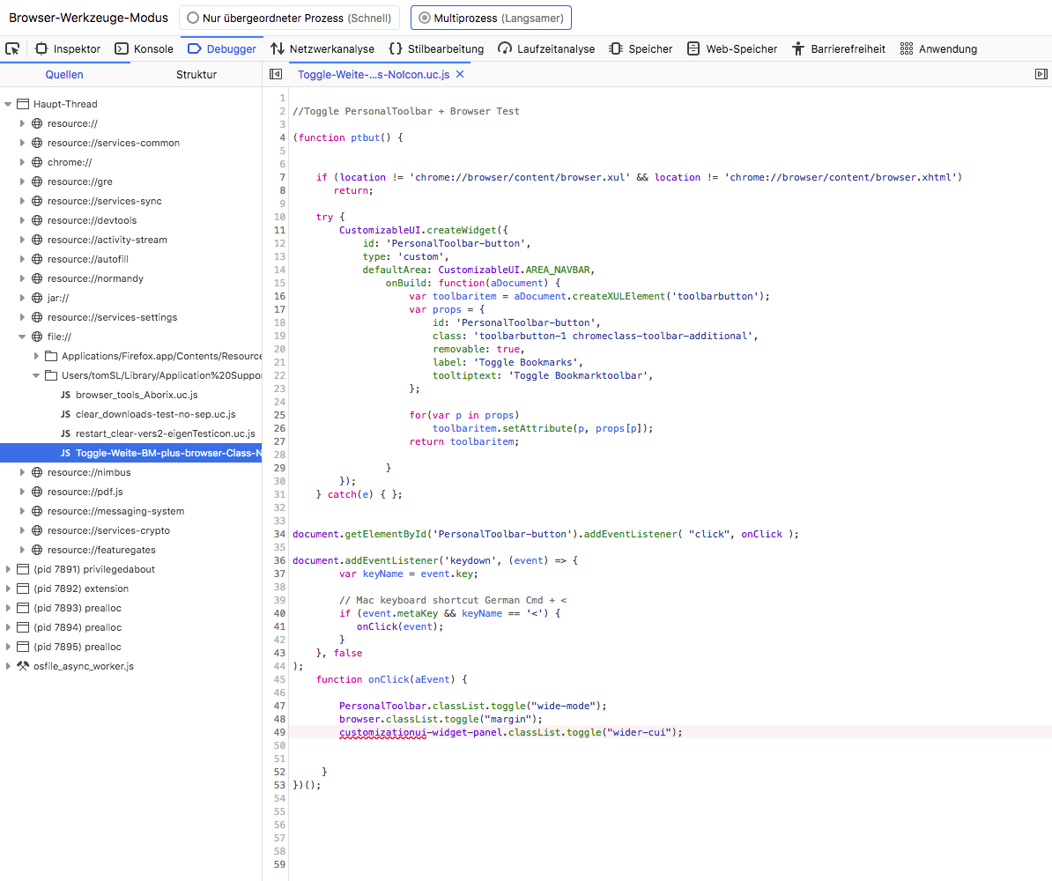Switch to the Struktur tab
The height and width of the screenshot is (881, 1052).
196,75
